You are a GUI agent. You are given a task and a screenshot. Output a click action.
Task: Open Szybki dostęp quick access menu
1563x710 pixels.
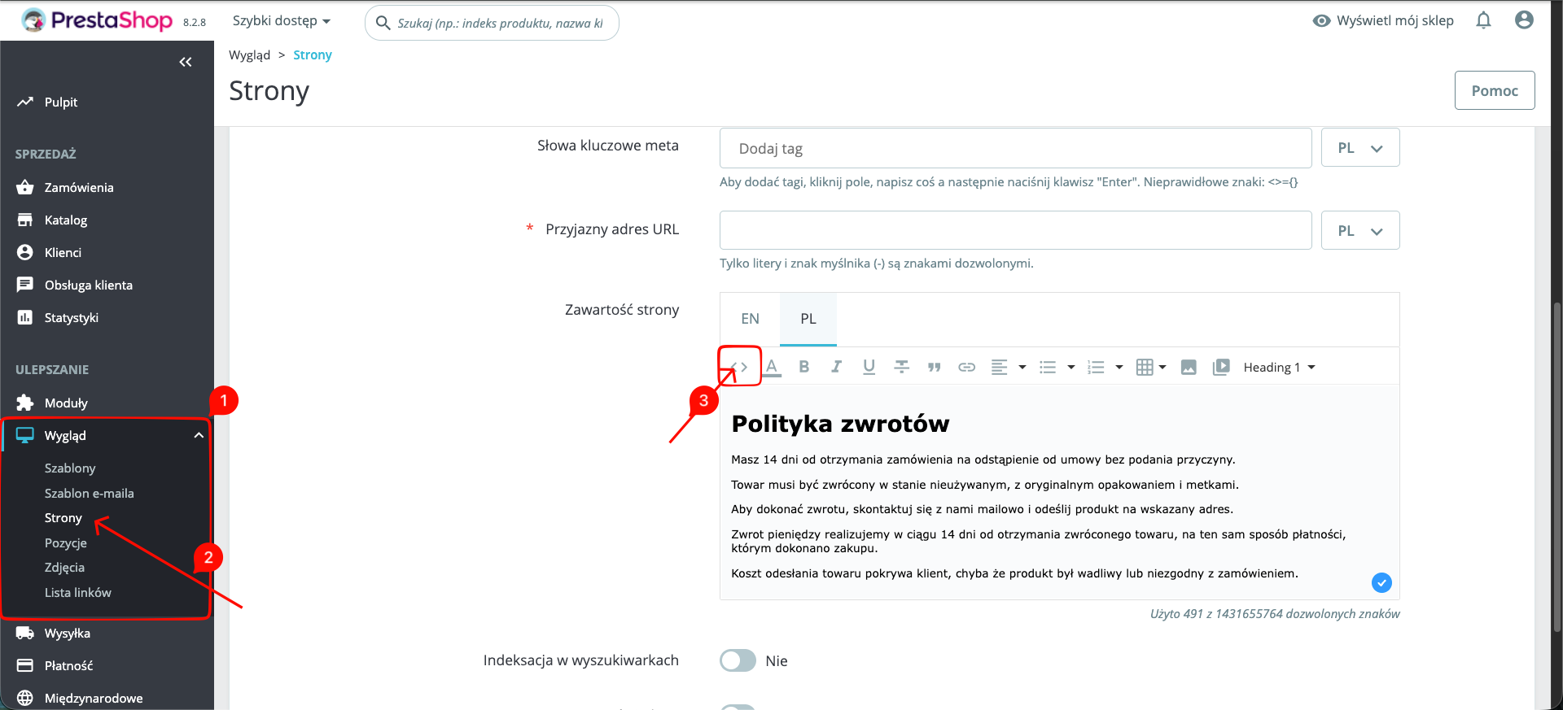point(282,20)
